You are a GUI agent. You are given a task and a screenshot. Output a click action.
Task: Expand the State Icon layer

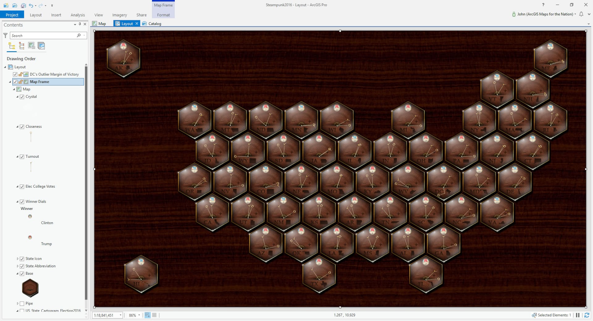point(18,259)
